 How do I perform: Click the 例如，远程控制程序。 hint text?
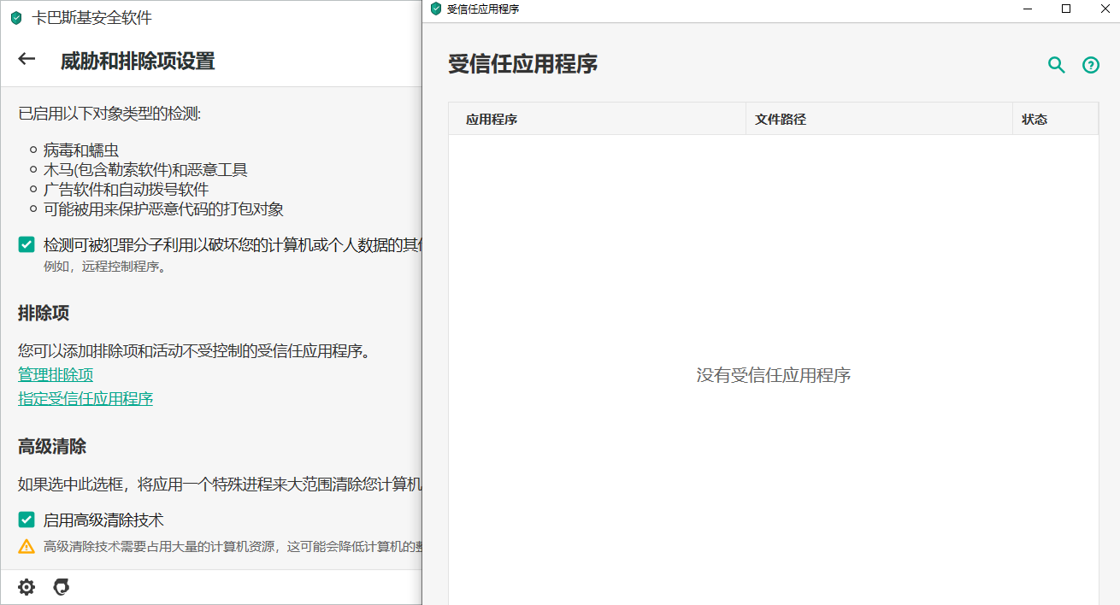pos(104,266)
